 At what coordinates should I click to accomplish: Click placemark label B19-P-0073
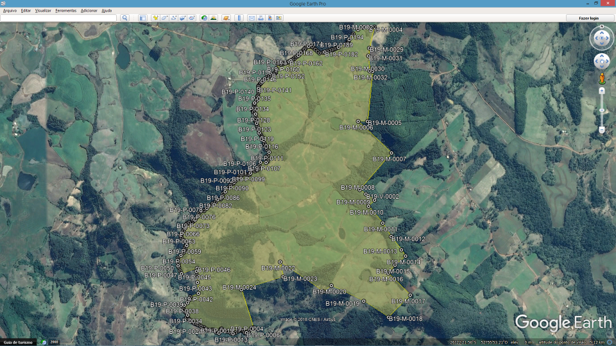pyautogui.click(x=193, y=226)
